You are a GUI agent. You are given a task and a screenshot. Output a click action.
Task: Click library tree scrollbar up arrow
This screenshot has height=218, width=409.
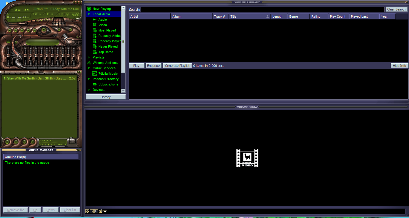[x=123, y=8]
